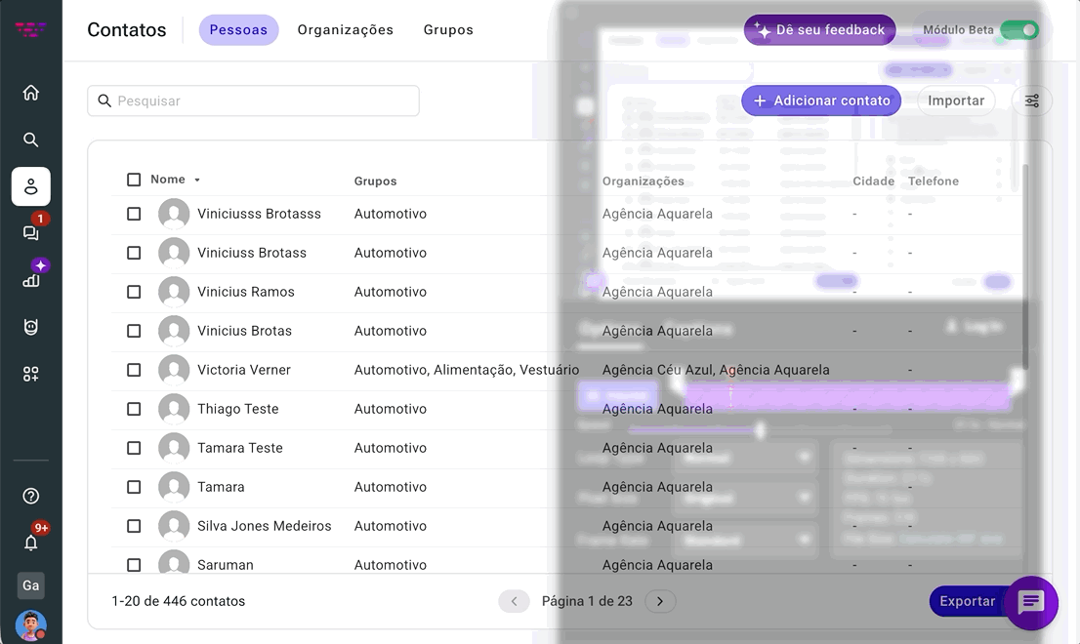This screenshot has width=1080, height=644.
Task: Open the help question mark icon
Action: point(31,496)
